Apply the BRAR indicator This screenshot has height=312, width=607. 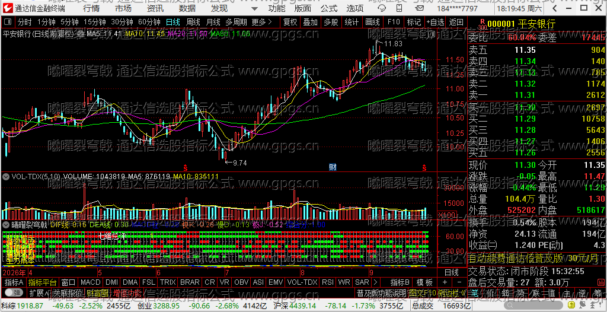coord(190,282)
